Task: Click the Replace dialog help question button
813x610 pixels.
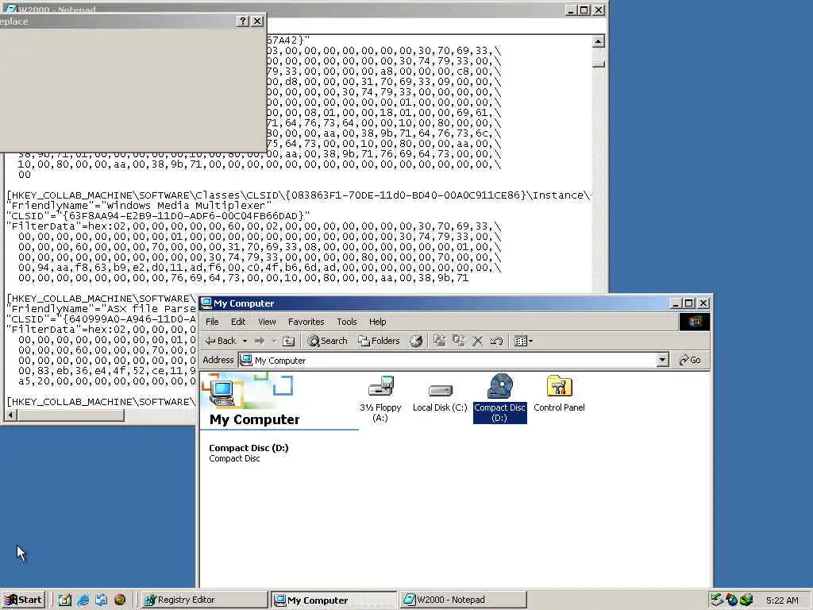Action: [x=243, y=21]
